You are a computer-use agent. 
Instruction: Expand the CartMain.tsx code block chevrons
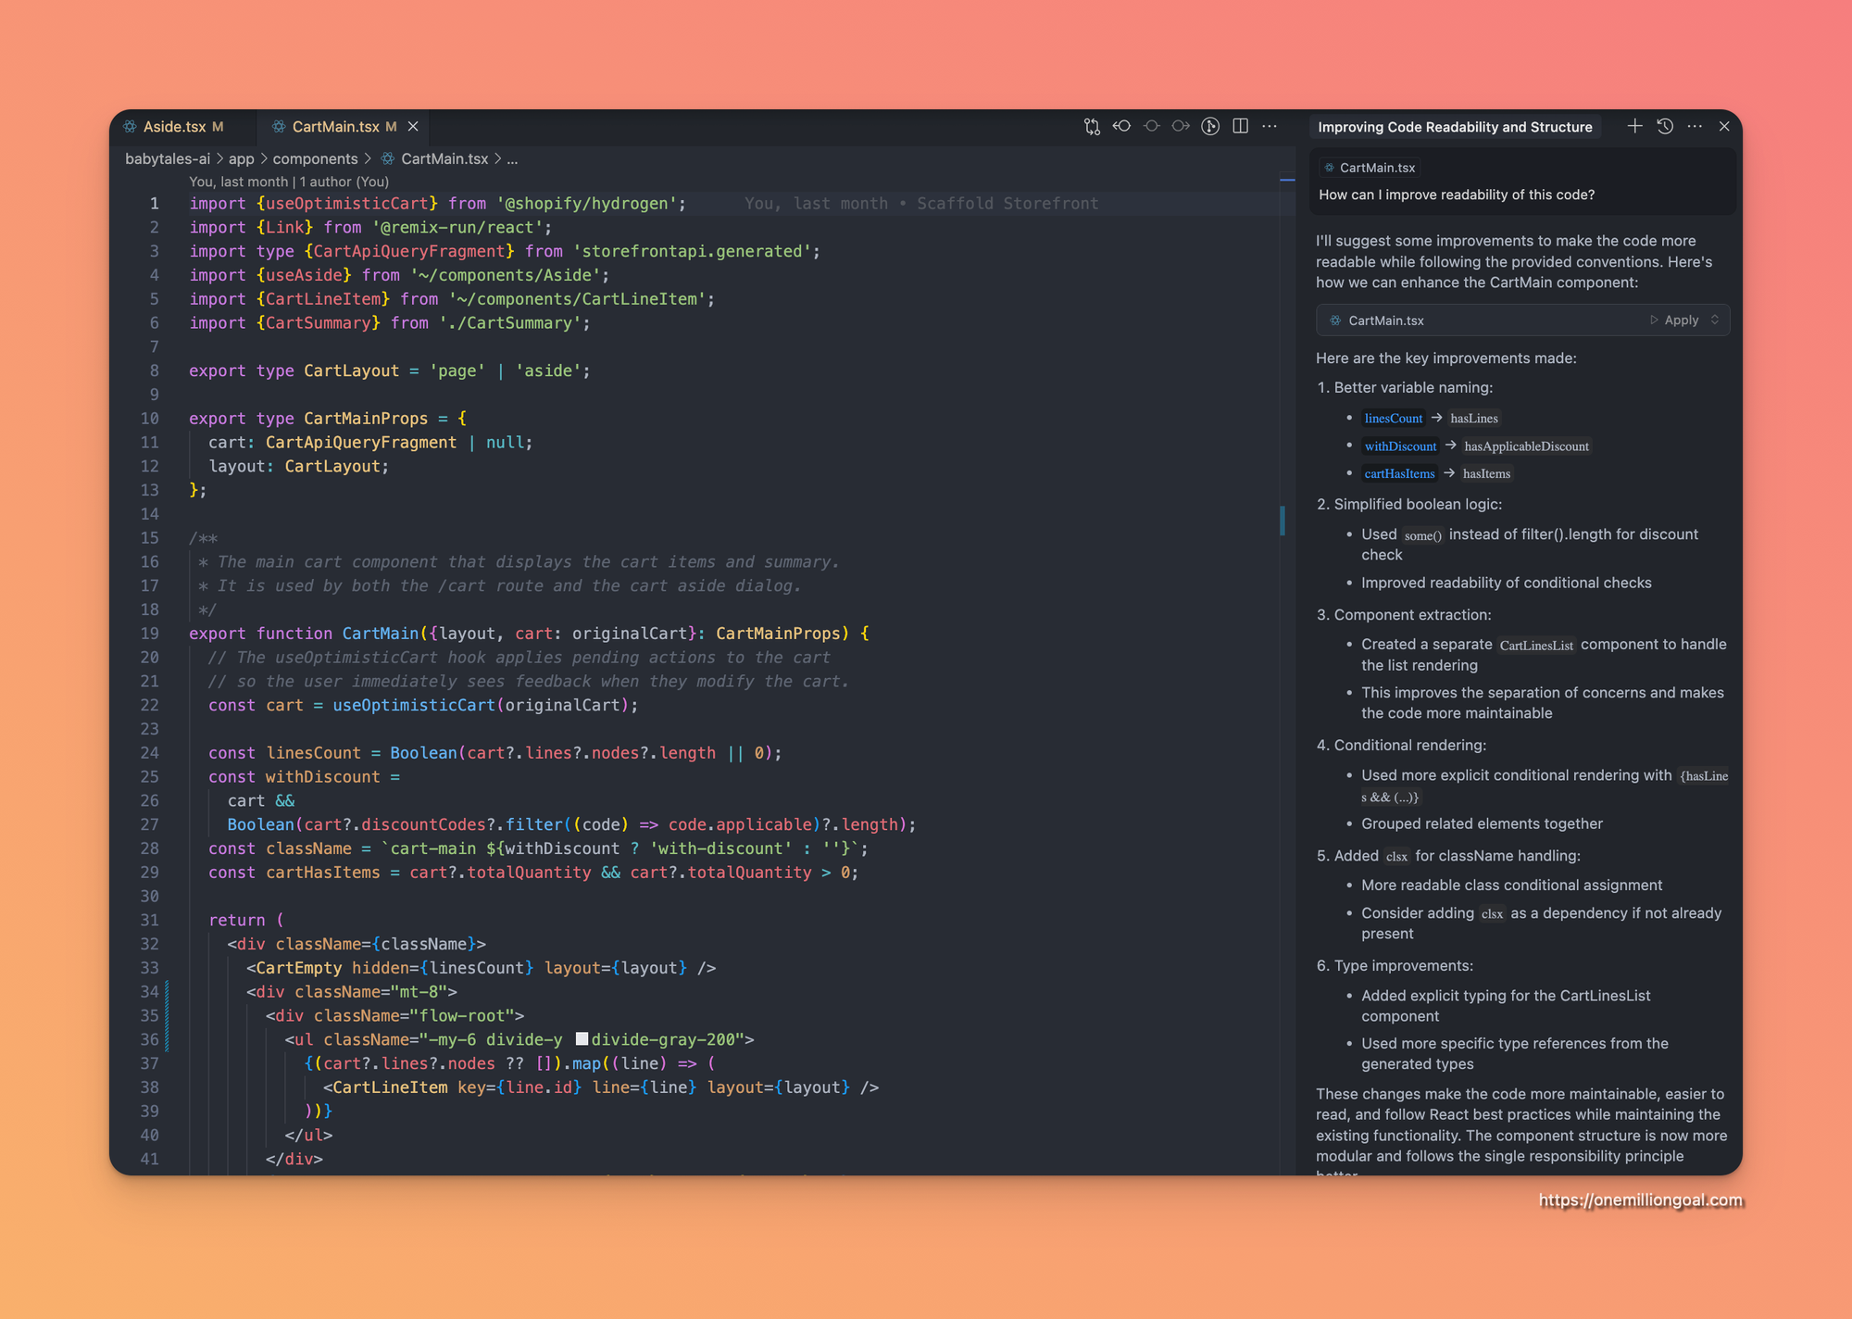[x=1715, y=320]
